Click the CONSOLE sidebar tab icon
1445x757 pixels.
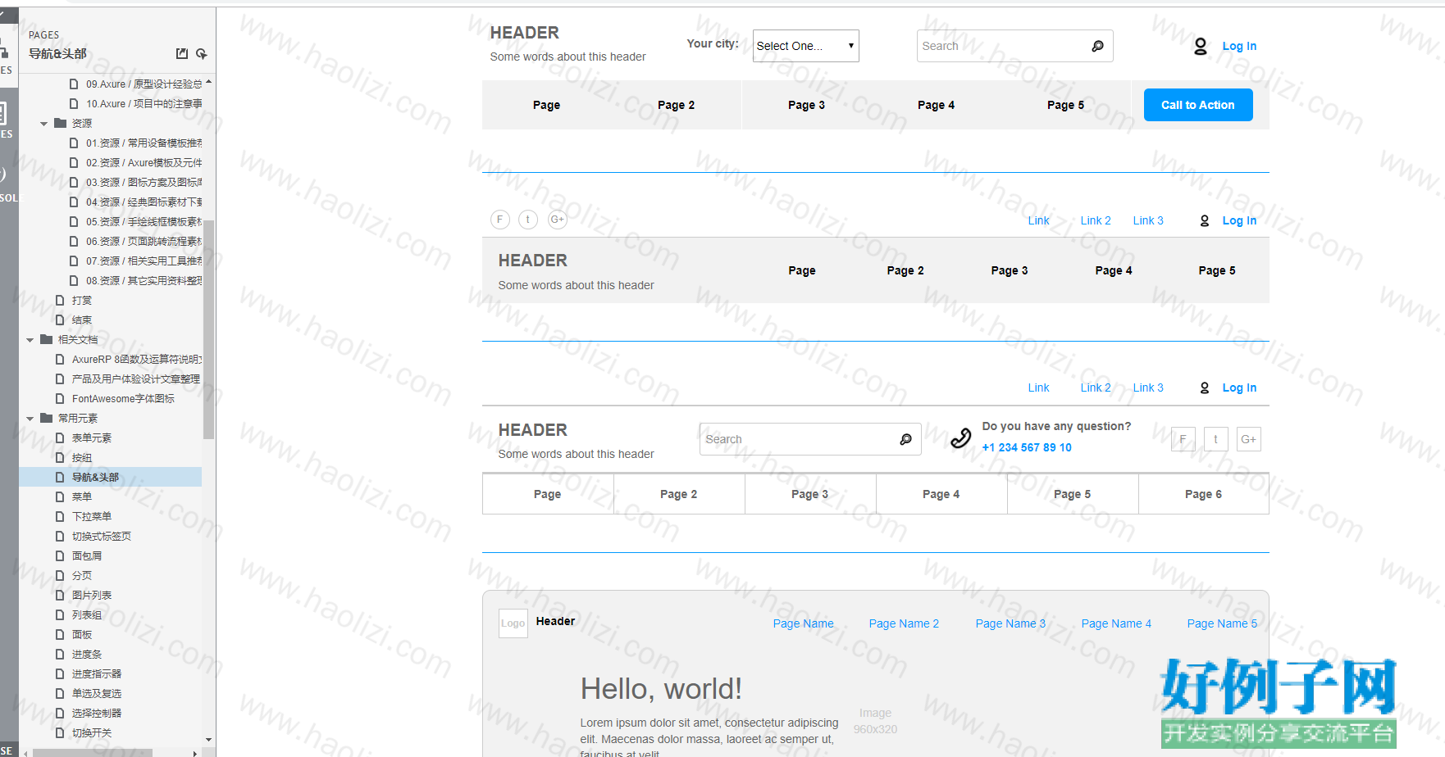click(x=2, y=175)
